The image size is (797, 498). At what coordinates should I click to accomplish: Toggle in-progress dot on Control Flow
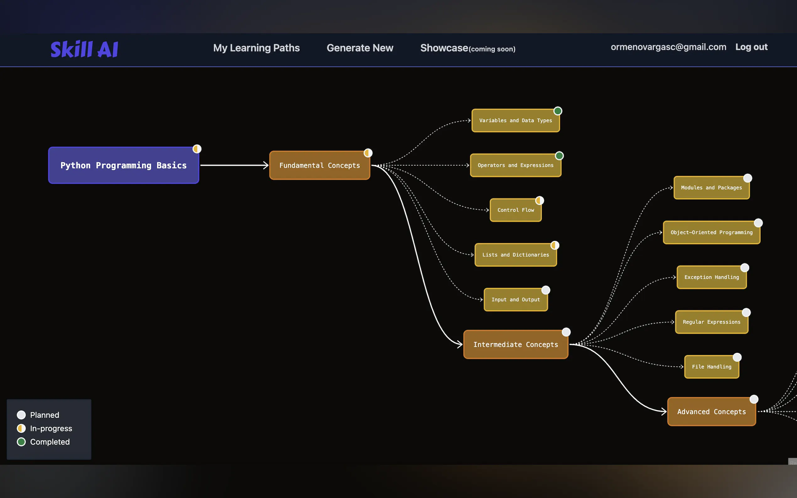tap(540, 201)
